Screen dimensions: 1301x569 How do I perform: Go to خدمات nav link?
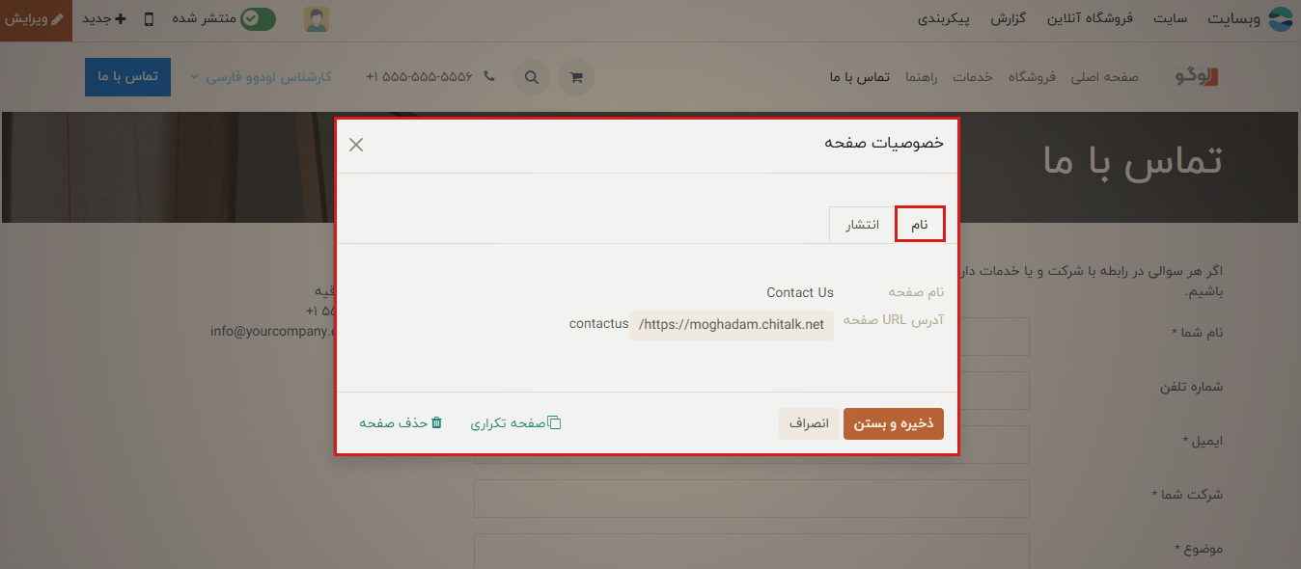[x=973, y=77]
